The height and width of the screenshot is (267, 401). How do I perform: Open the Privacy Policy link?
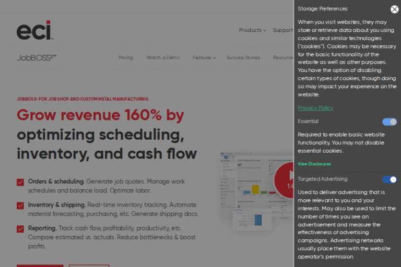pyautogui.click(x=315, y=108)
